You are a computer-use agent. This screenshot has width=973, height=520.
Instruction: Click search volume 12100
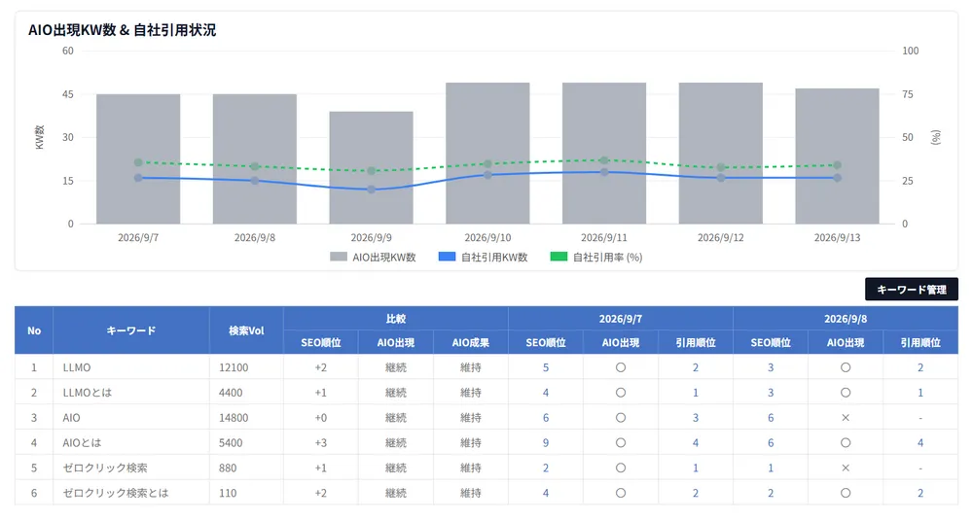coord(234,367)
